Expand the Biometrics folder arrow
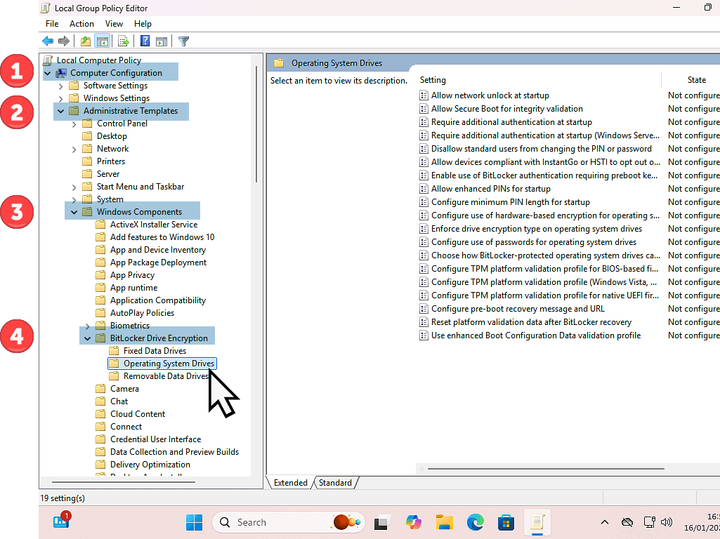 point(88,326)
